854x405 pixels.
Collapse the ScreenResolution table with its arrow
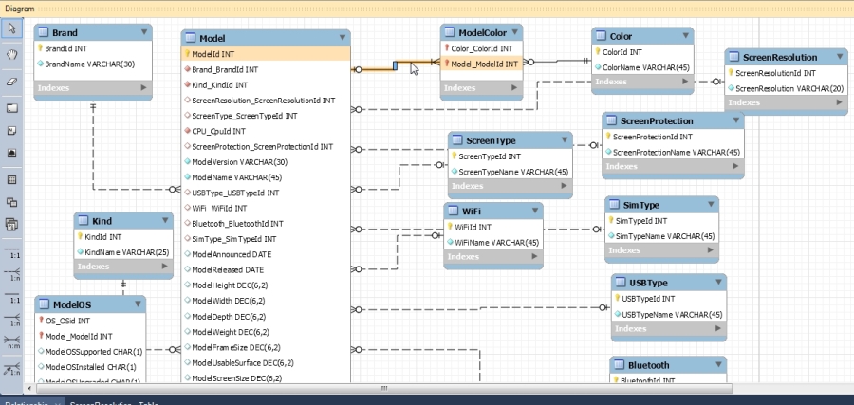point(840,57)
